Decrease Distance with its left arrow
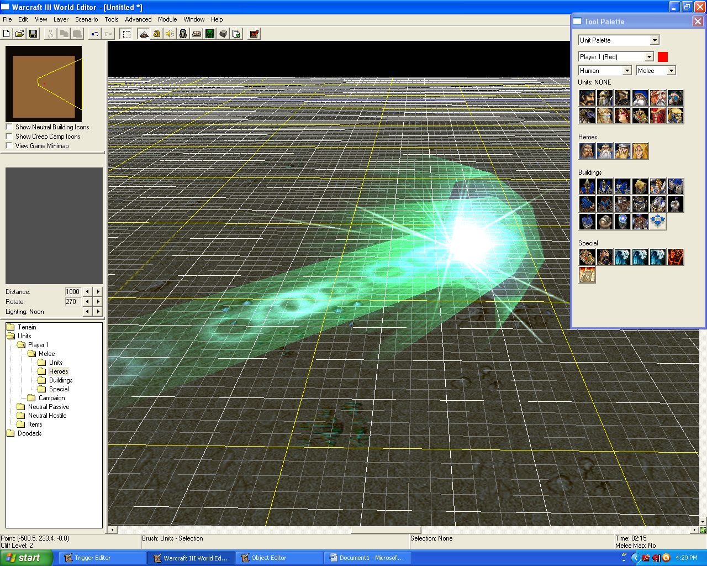The height and width of the screenshot is (566, 707). pyautogui.click(x=87, y=292)
